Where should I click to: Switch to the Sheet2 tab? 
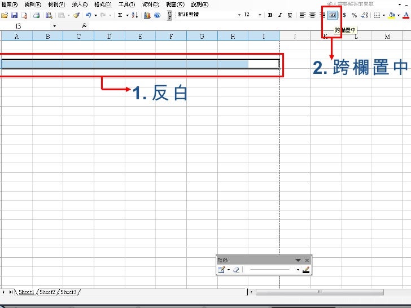click(47, 292)
